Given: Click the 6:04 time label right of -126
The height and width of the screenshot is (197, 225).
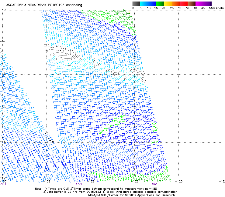Looking at the screenshot, I should (x=154, y=184).
